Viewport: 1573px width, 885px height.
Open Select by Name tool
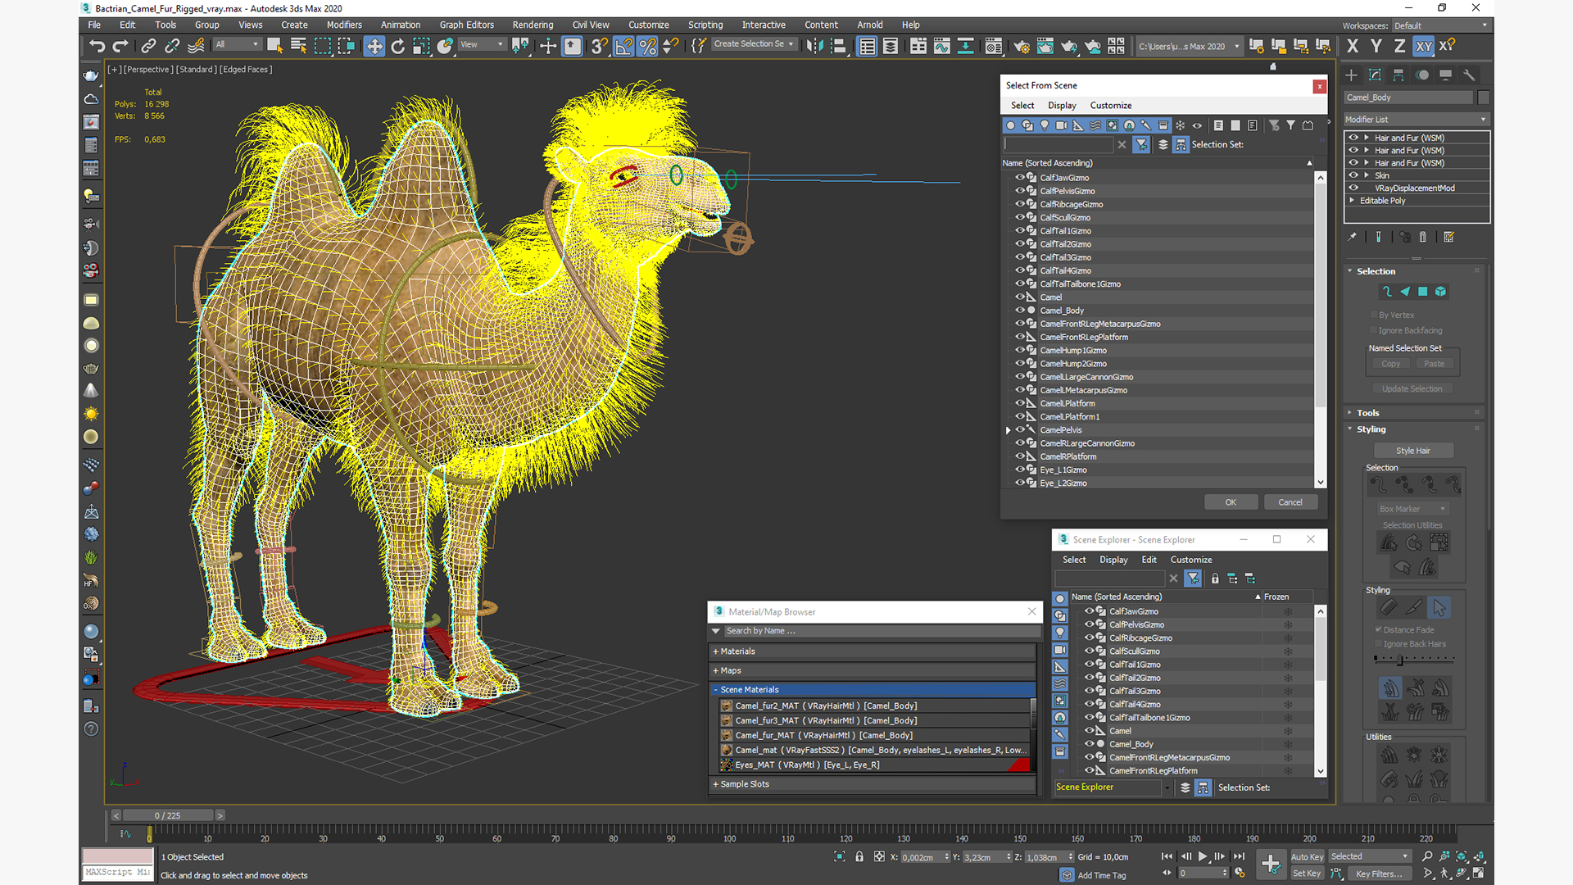tap(298, 46)
